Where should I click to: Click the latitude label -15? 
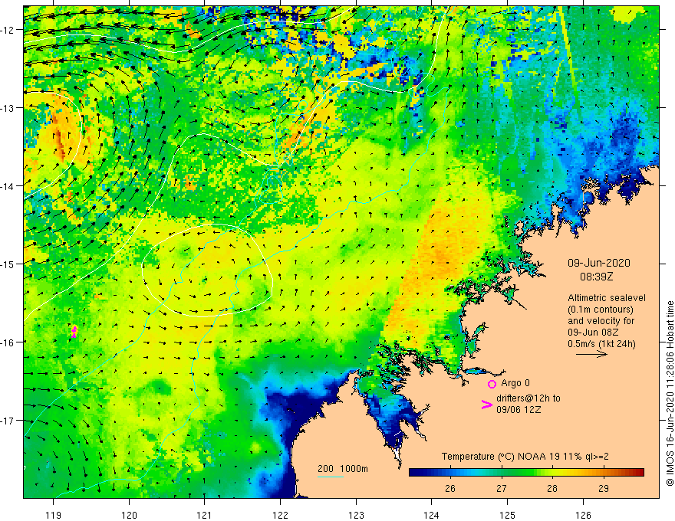click(x=8, y=264)
